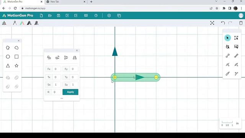245x138 pixels.
Task: Select the chain link drawing tool
Action: pyautogui.click(x=236, y=56)
